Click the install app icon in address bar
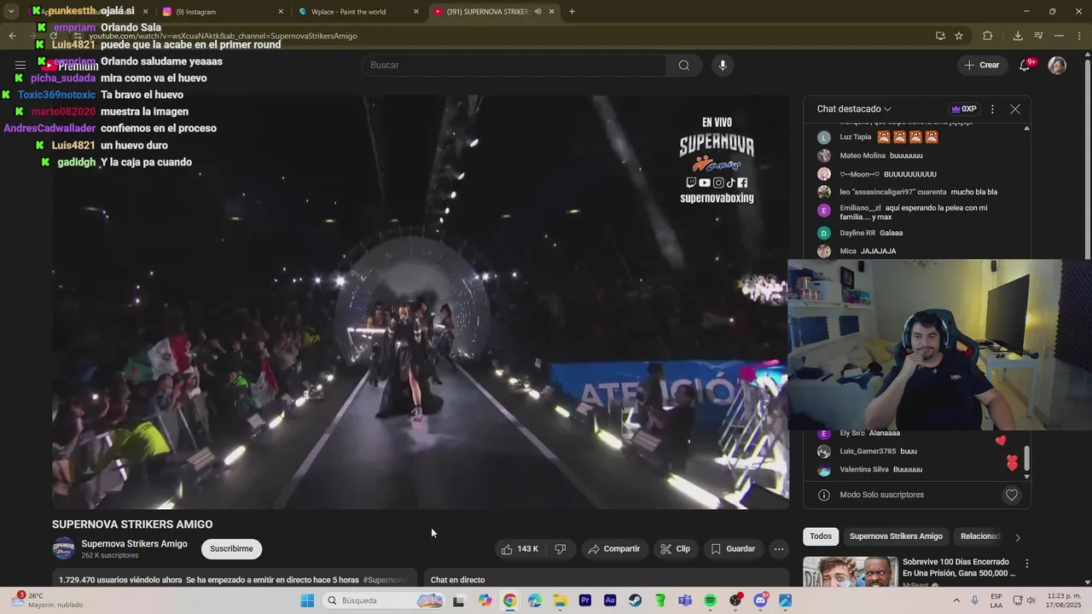Viewport: 1092px width, 614px height. pyautogui.click(x=940, y=36)
